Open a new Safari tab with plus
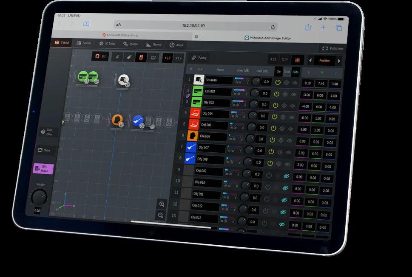Image resolution: width=412 pixels, height=277 pixels. tap(323, 28)
